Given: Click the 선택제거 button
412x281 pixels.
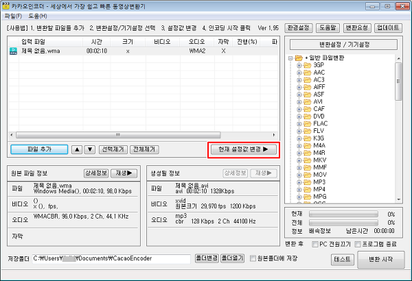Looking at the screenshot, I should [x=113, y=149].
